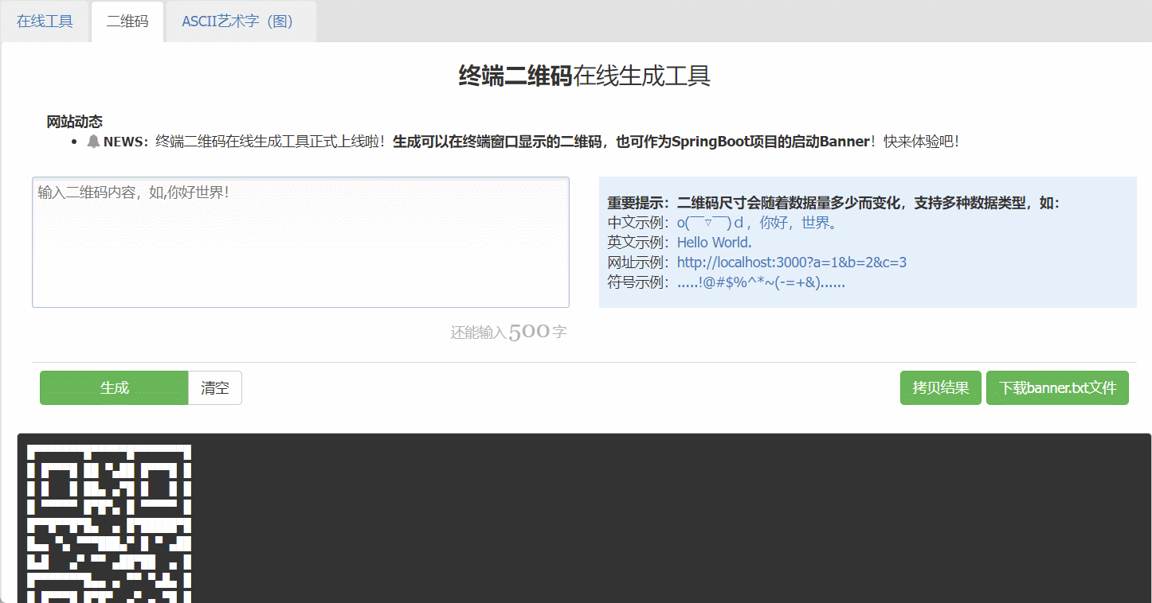Click 拷贝结果 button
The height and width of the screenshot is (603, 1152).
[x=941, y=387]
